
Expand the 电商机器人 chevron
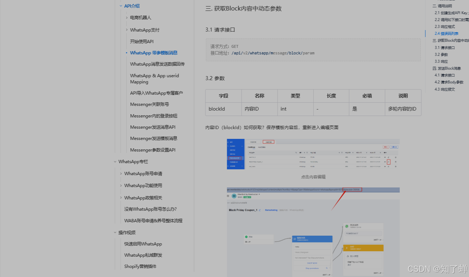127,17
